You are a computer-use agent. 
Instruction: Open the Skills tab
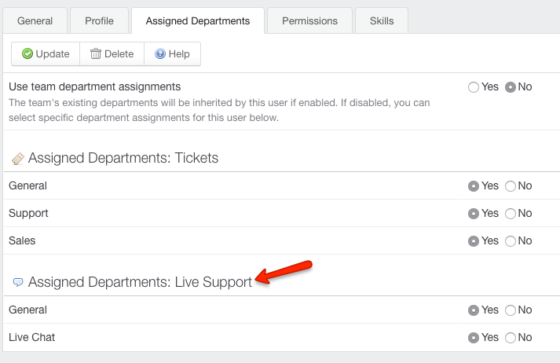tap(382, 20)
